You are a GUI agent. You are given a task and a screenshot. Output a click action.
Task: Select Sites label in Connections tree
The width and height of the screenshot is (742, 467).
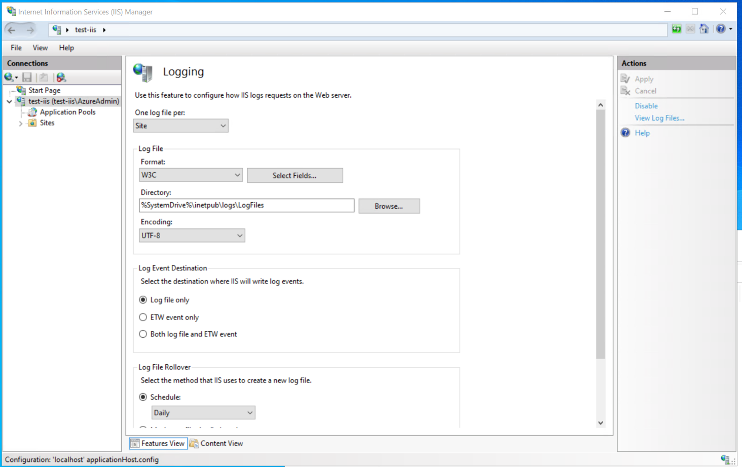[x=47, y=123]
